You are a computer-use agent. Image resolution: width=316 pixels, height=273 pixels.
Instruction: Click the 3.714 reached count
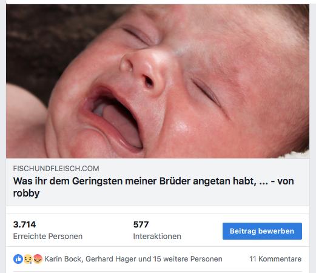click(x=24, y=224)
